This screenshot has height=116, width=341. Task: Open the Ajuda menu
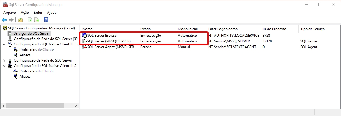(51, 13)
